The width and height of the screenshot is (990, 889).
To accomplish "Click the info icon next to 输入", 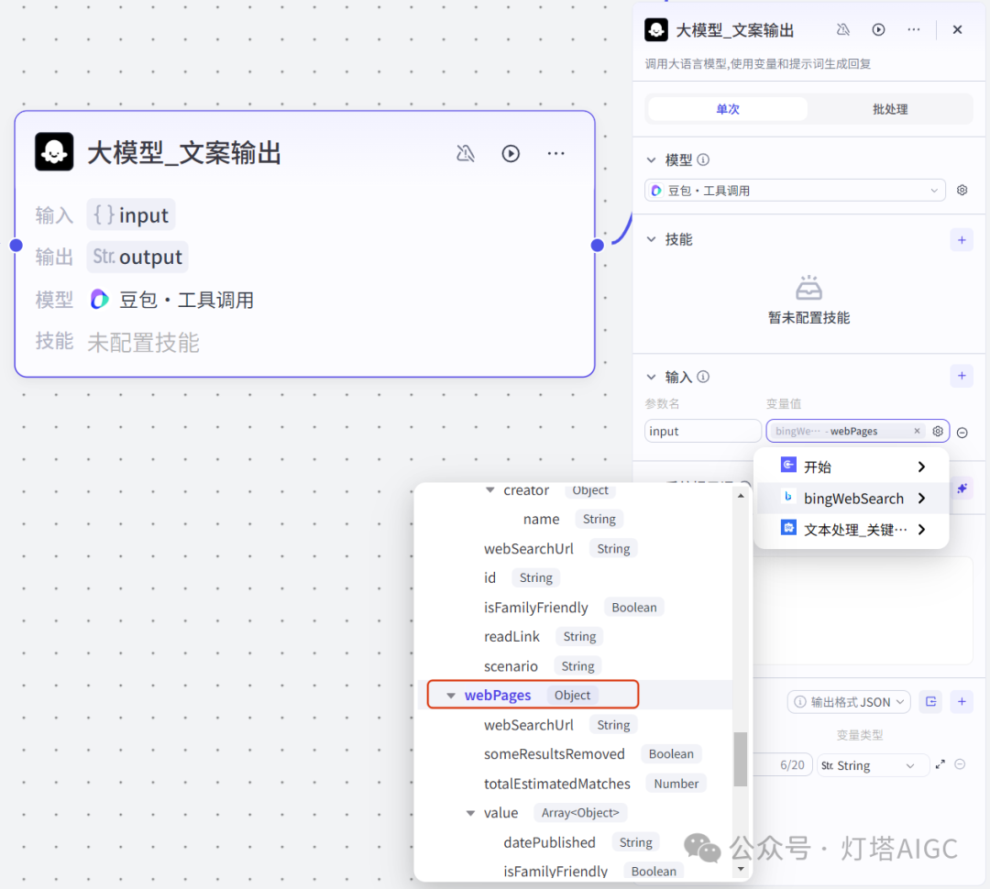I will 703,377.
